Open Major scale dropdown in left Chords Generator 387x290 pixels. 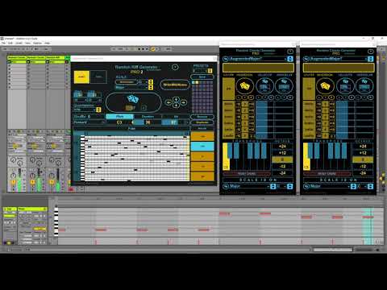(248, 186)
